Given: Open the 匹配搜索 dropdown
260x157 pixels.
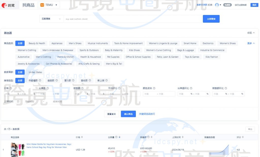Looking at the screenshot, I should (51, 19).
